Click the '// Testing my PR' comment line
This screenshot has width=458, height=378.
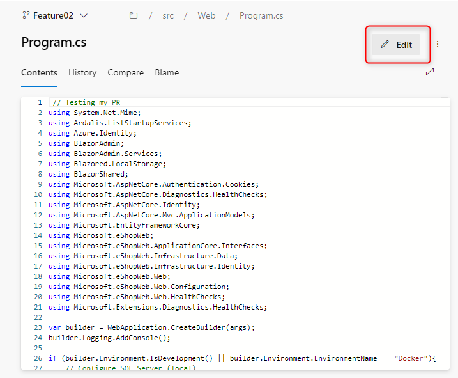[x=86, y=102]
